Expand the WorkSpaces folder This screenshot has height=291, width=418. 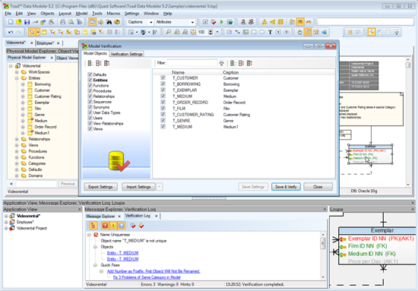click(17, 72)
